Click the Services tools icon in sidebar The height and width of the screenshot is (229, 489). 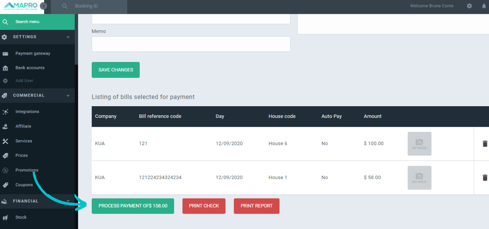5,141
